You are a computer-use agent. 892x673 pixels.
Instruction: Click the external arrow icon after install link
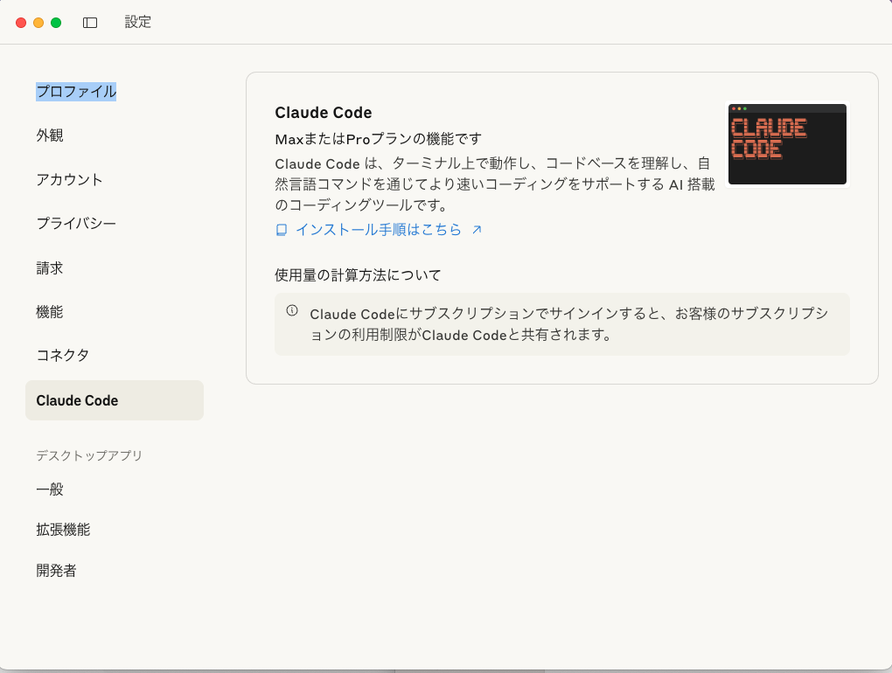[477, 230]
